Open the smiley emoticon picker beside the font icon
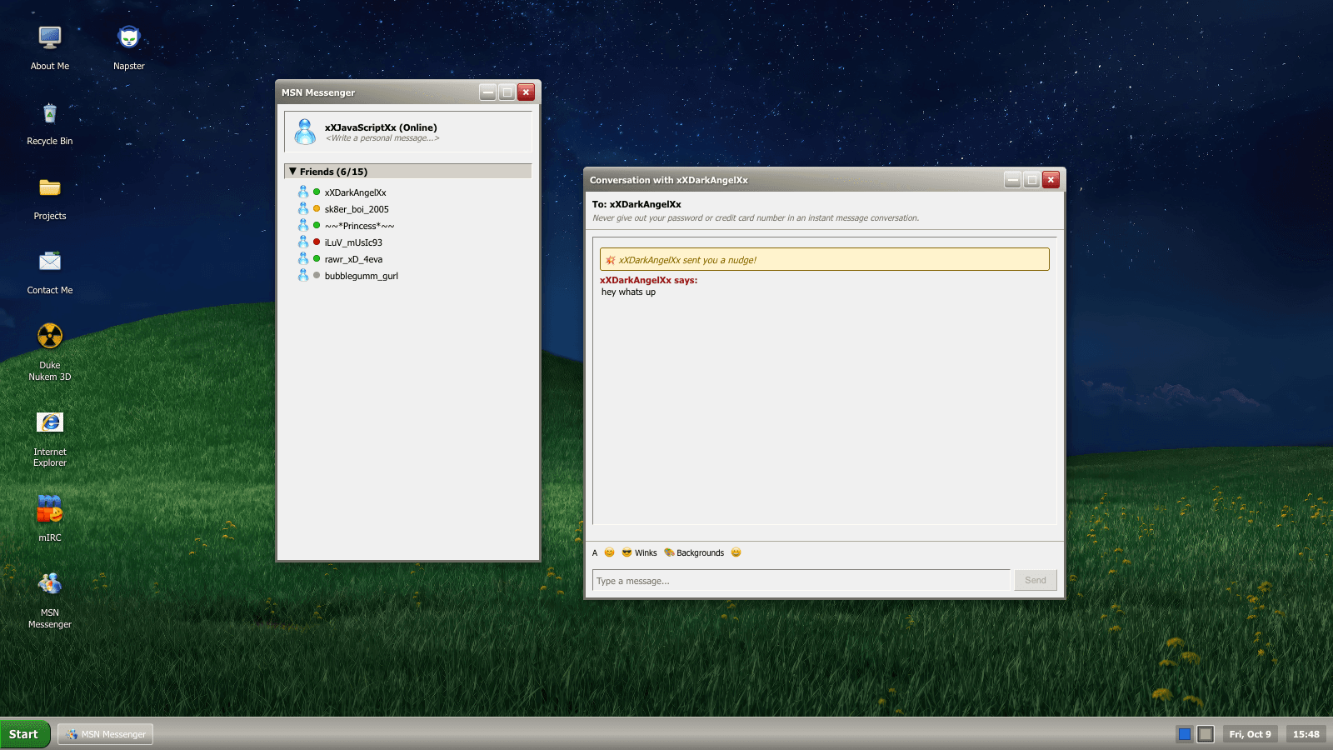The height and width of the screenshot is (750, 1333). point(609,552)
